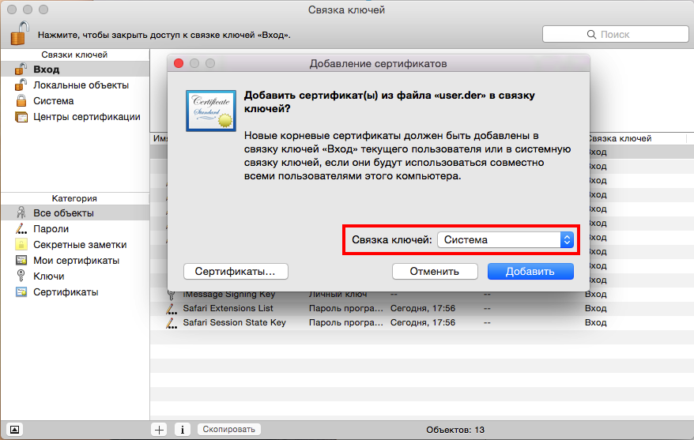Show the Мои сертификаты category
Image resolution: width=694 pixels, height=440 pixels.
coord(75,261)
